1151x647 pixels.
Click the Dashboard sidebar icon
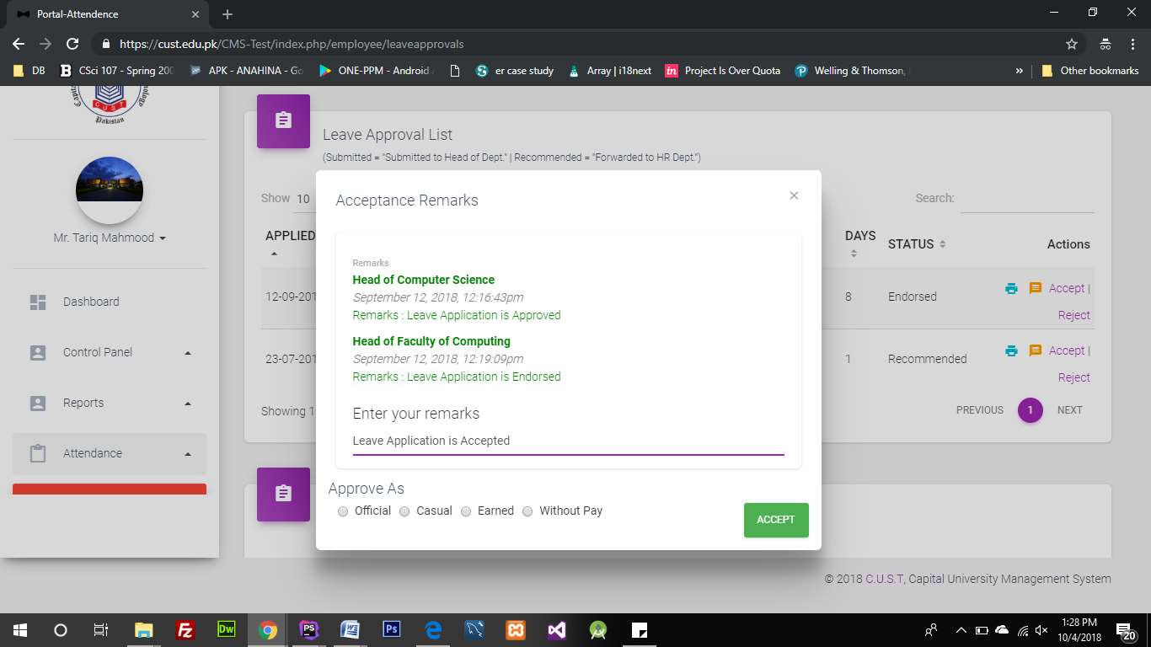[38, 302]
